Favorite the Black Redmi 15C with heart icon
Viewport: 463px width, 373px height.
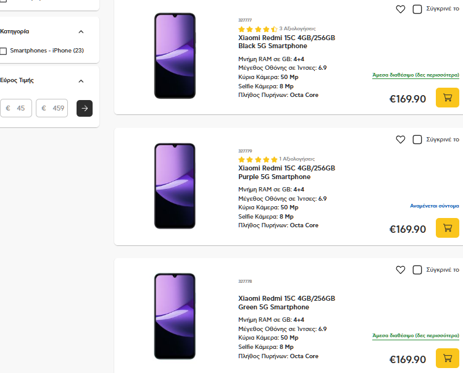click(x=401, y=9)
